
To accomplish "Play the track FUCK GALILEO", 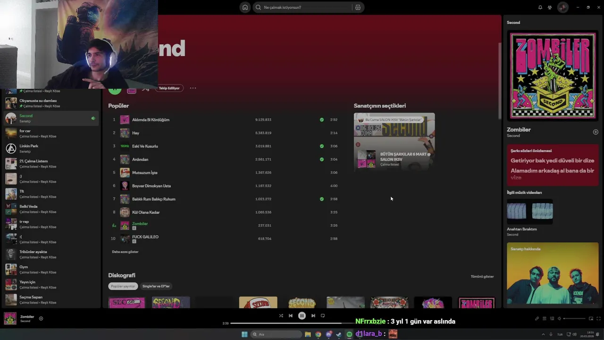I will tap(226, 238).
